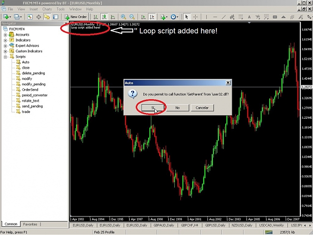Toggle Auto Scroll of the chart
Screen dimensions: 313x235
[143, 17]
